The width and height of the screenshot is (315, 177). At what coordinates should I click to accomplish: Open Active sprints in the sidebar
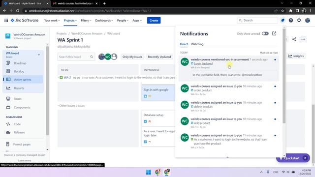[x=23, y=80]
